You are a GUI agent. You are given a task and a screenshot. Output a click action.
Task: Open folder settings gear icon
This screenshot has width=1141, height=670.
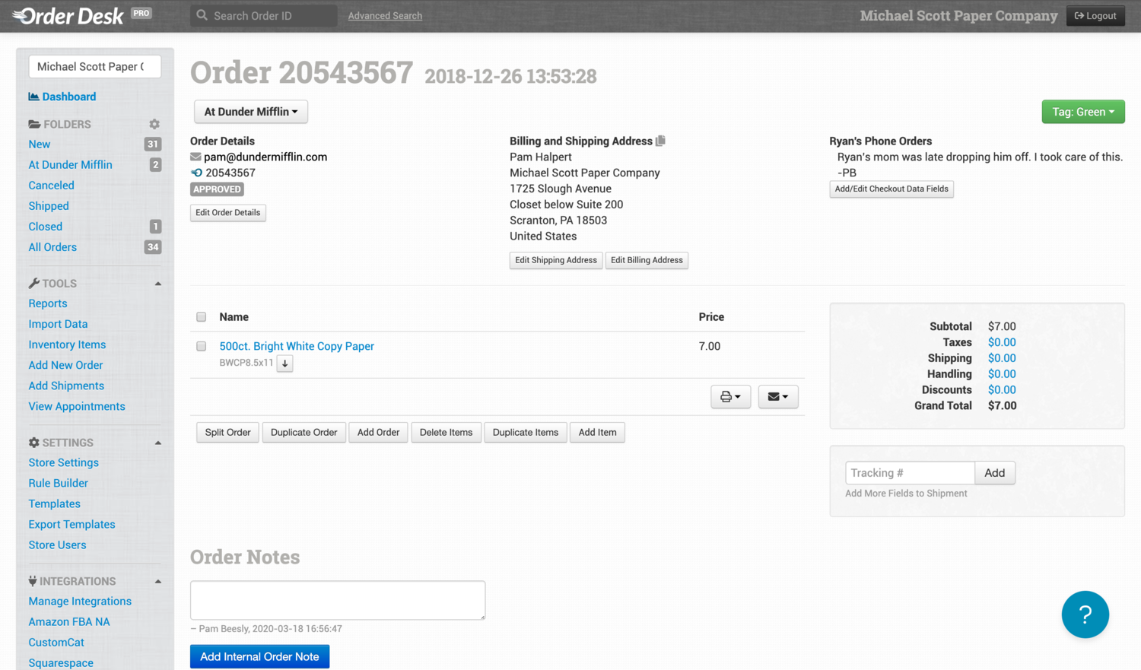(154, 124)
